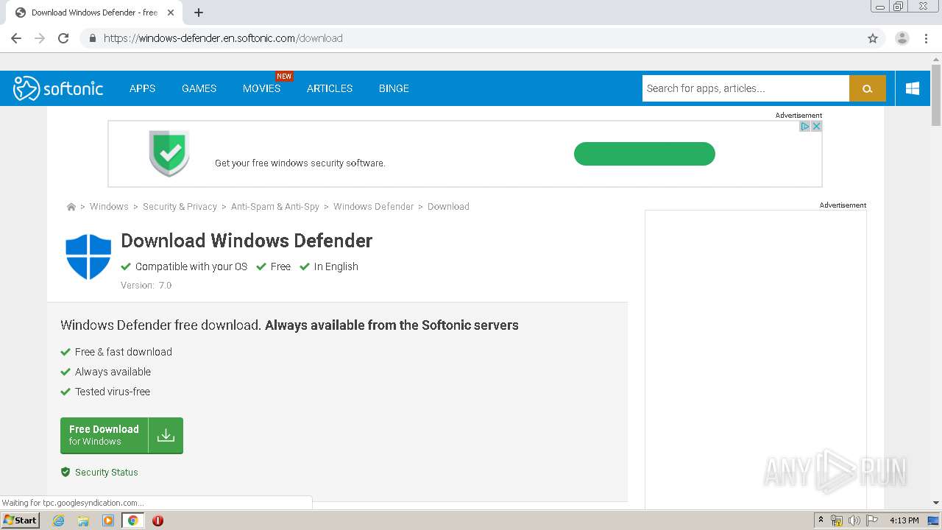Click the Softonic search input field
The height and width of the screenshot is (530, 942).
746,88
